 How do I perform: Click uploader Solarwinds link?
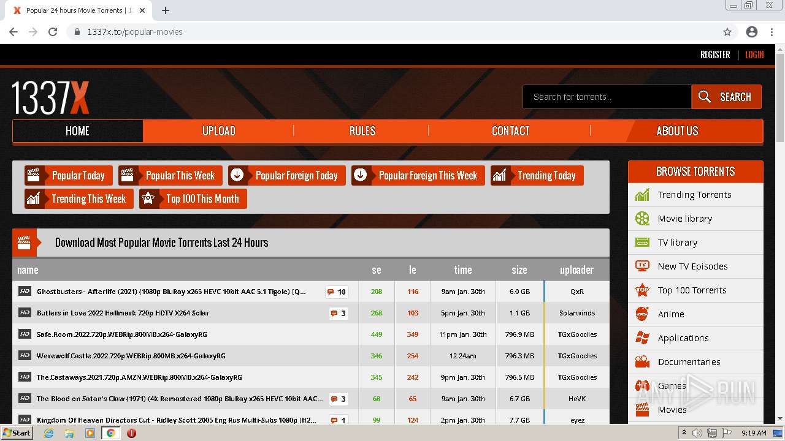click(577, 313)
